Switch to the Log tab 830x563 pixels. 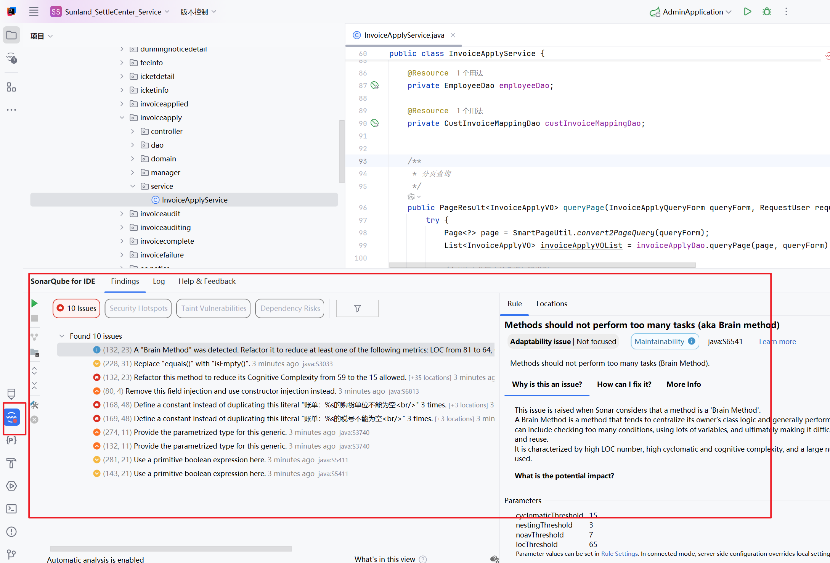pos(159,281)
